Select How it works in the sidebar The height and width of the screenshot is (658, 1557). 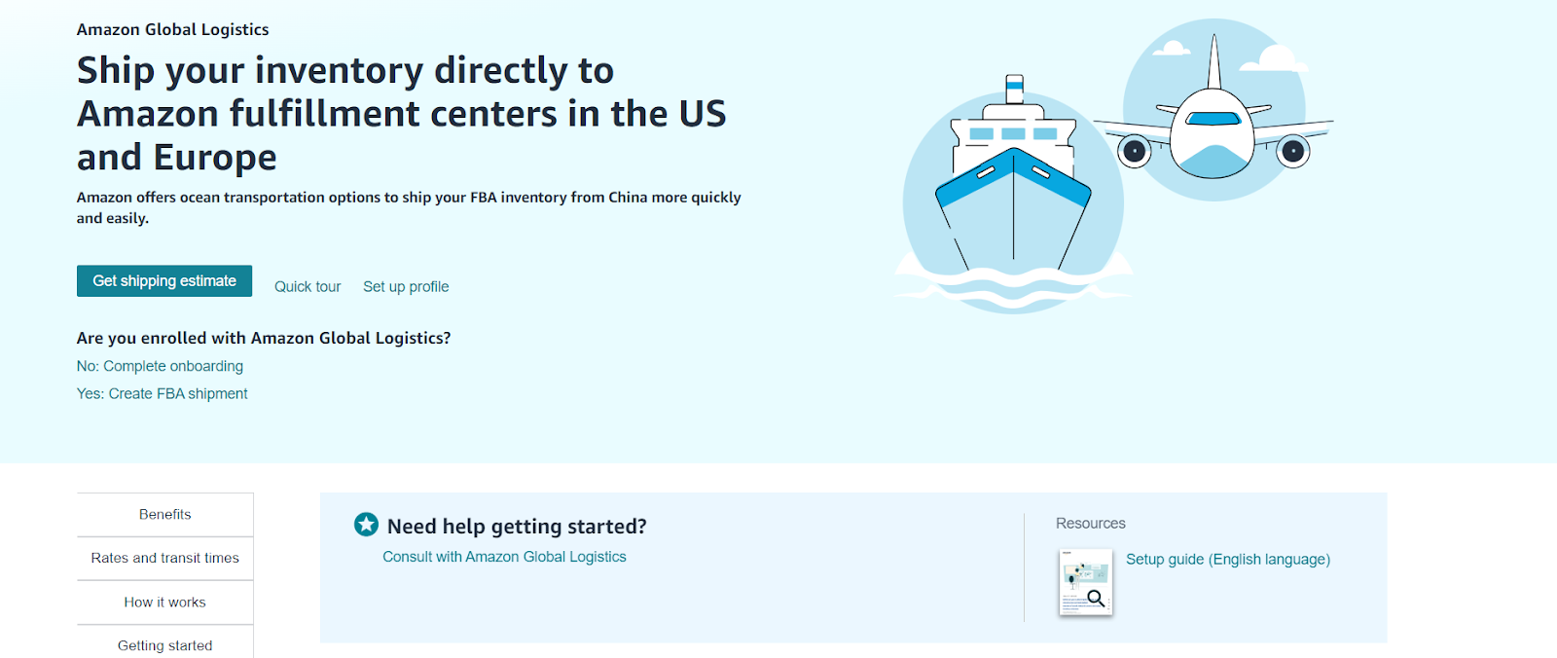[163, 602]
